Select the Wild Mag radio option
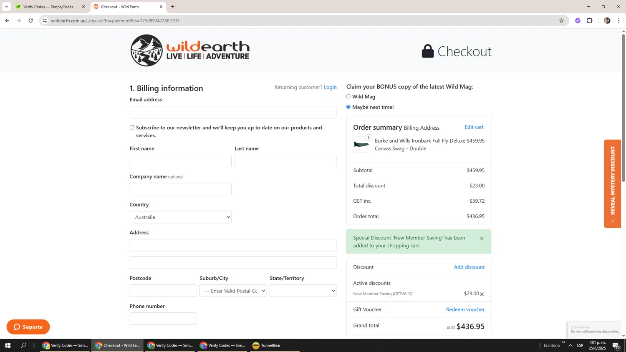 (x=348, y=96)
